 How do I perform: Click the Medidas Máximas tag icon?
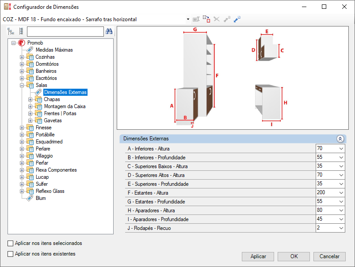tap(30, 50)
